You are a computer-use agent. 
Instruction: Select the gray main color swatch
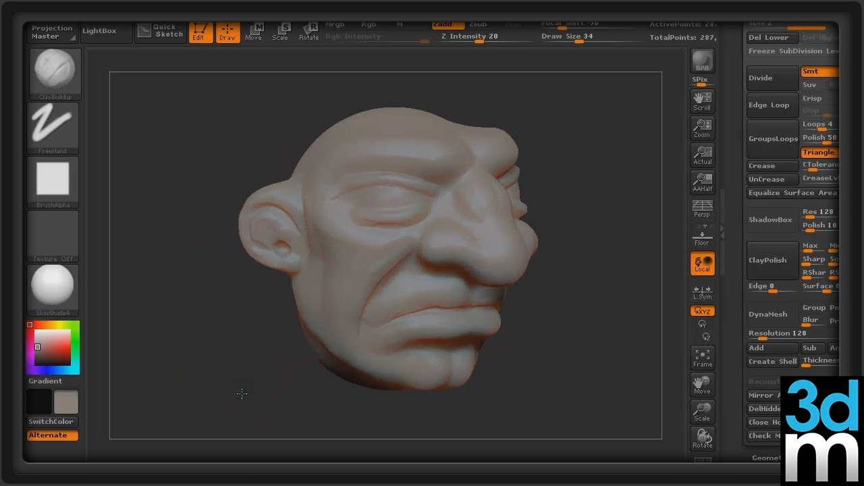pyautogui.click(x=66, y=402)
